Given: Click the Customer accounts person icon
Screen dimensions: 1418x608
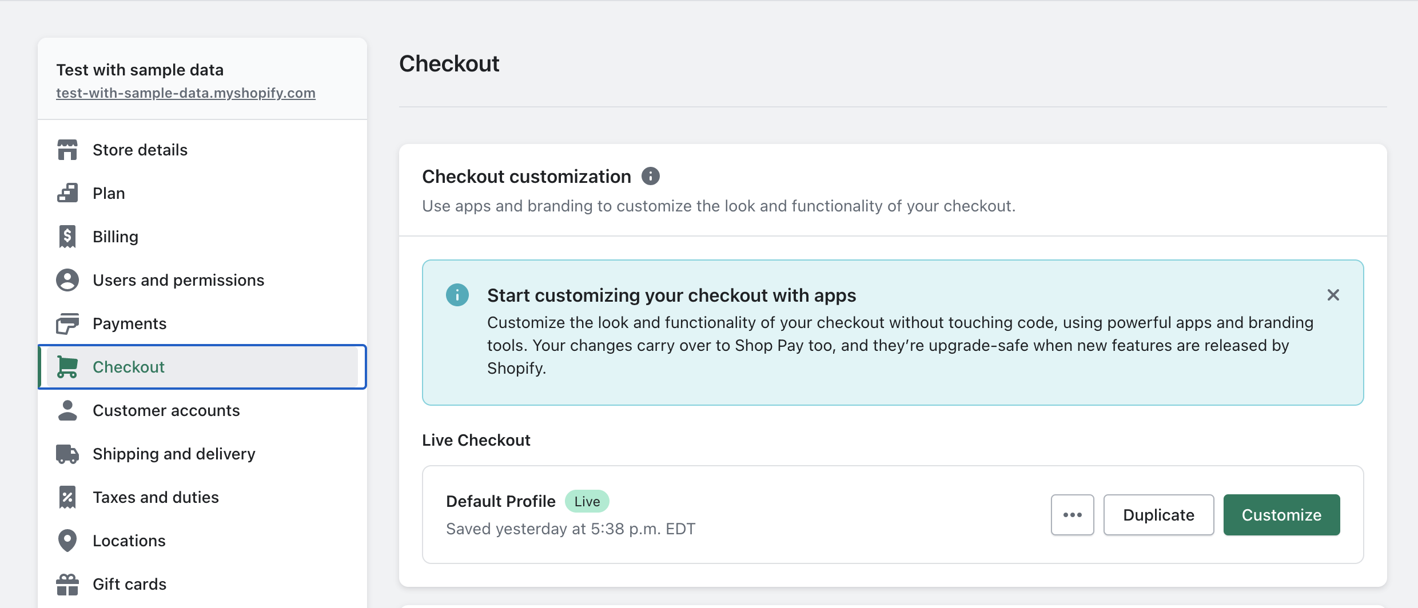Looking at the screenshot, I should 67,410.
